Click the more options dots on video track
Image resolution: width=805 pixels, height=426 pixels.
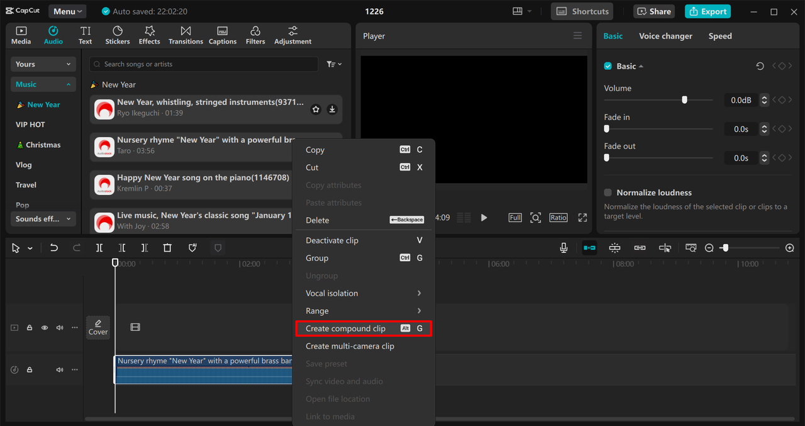[x=75, y=328]
